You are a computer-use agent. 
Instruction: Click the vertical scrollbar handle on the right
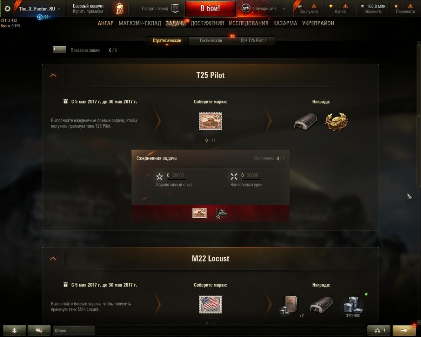pos(418,116)
